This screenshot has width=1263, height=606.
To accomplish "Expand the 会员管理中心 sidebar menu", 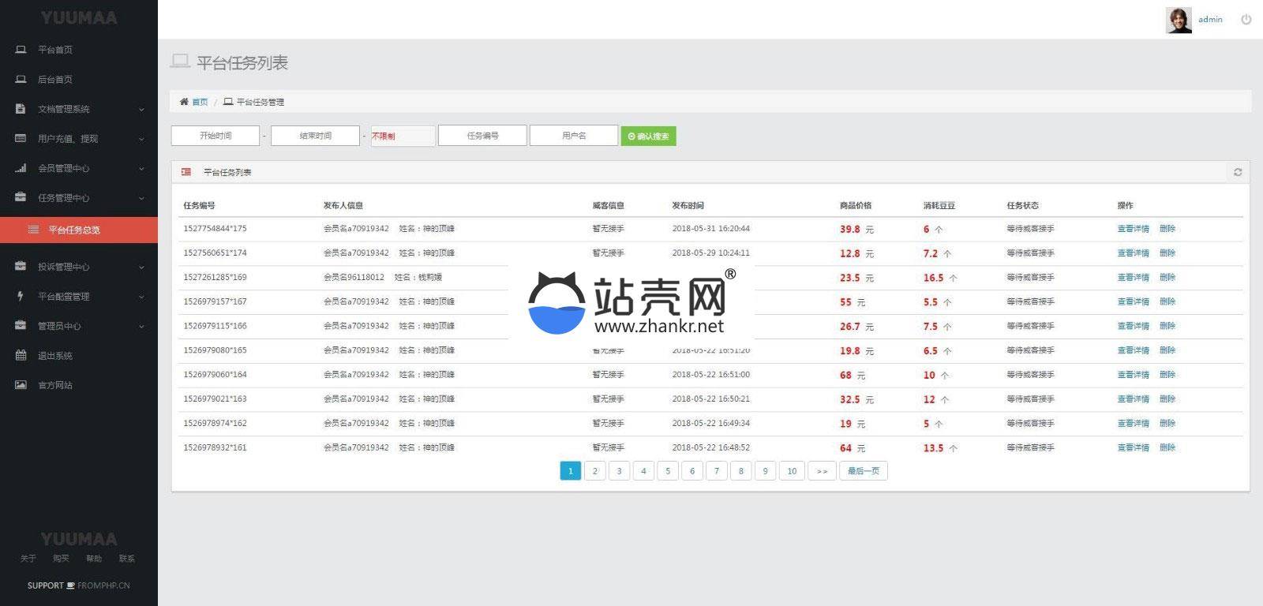I will pos(79,168).
